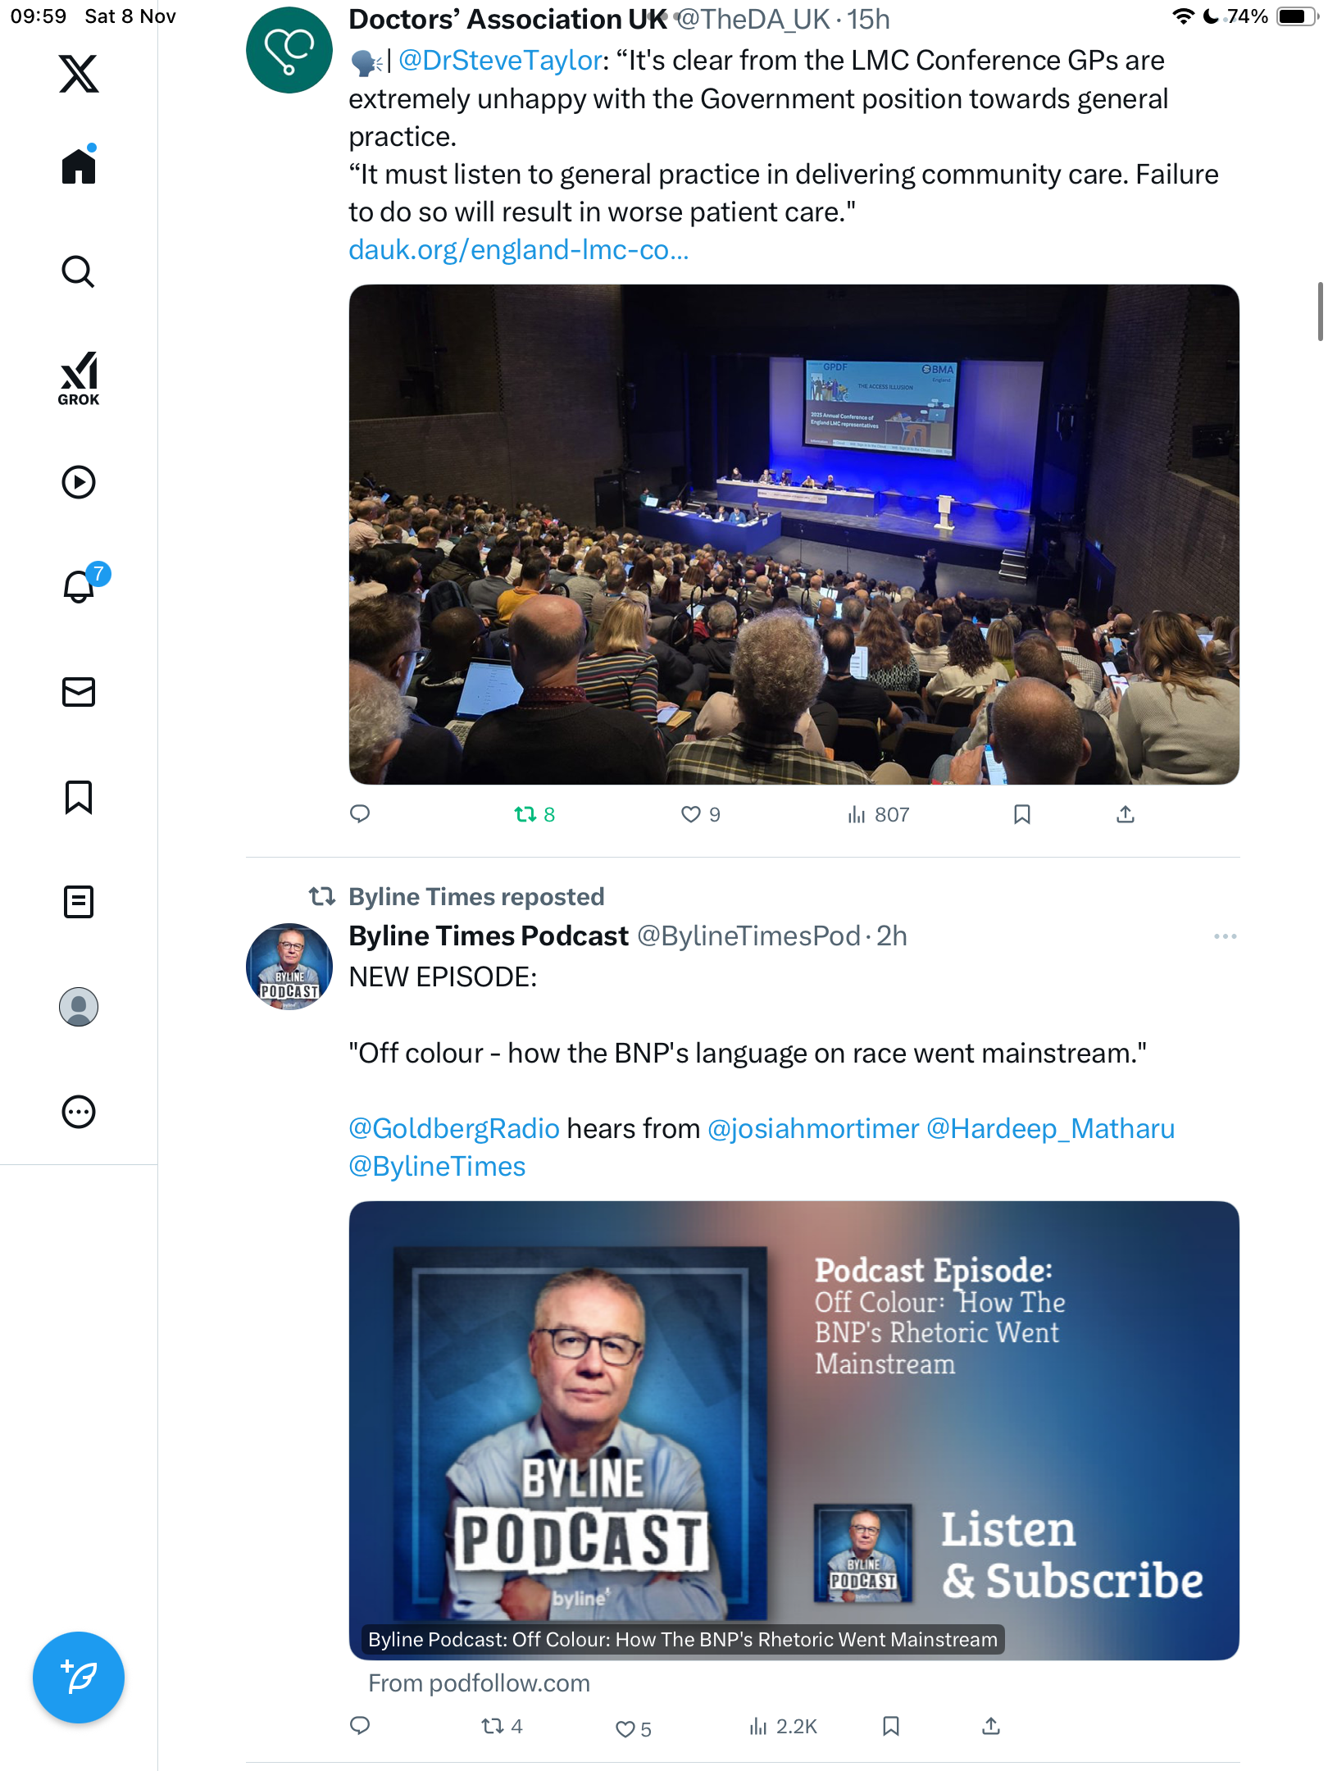Viewport: 1328px width, 1771px height.
Task: Open the Lists icon in sidebar
Action: (79, 902)
